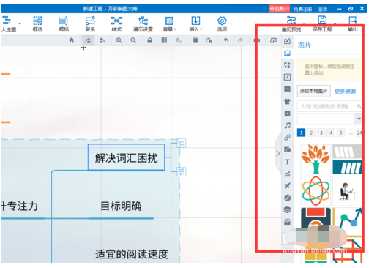Image resolution: width=377 pixels, height=268 pixels.
Task: Open the 更多资源 link
Action: click(345, 91)
